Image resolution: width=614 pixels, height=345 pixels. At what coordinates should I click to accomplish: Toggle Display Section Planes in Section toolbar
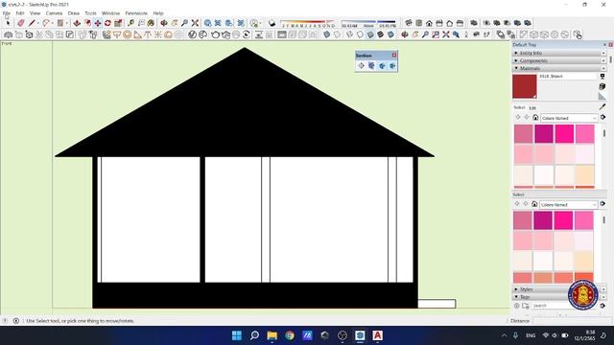(371, 66)
